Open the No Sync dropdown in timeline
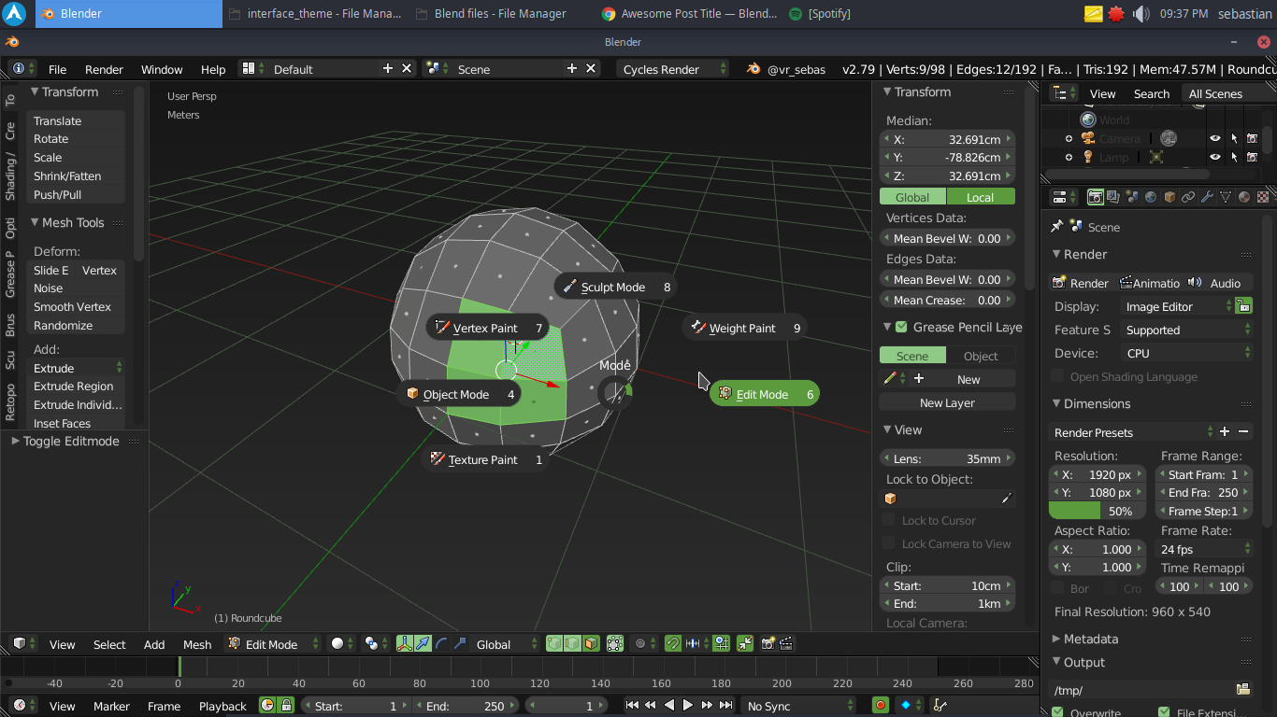Viewport: 1277px width, 717px height. pos(797,706)
